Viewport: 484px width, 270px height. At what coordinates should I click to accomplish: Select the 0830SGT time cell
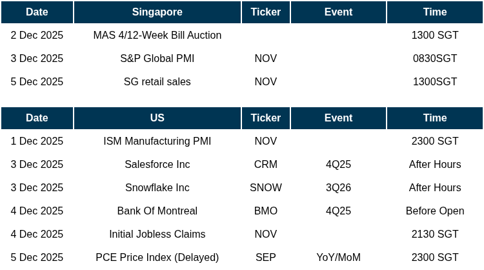[434, 59]
